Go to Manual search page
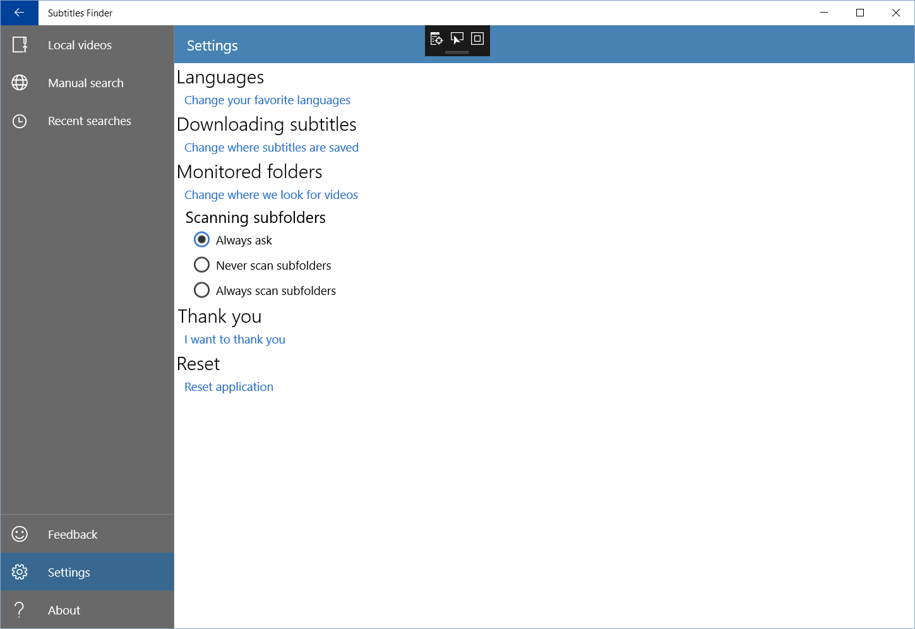This screenshot has height=629, width=915. 87,83
